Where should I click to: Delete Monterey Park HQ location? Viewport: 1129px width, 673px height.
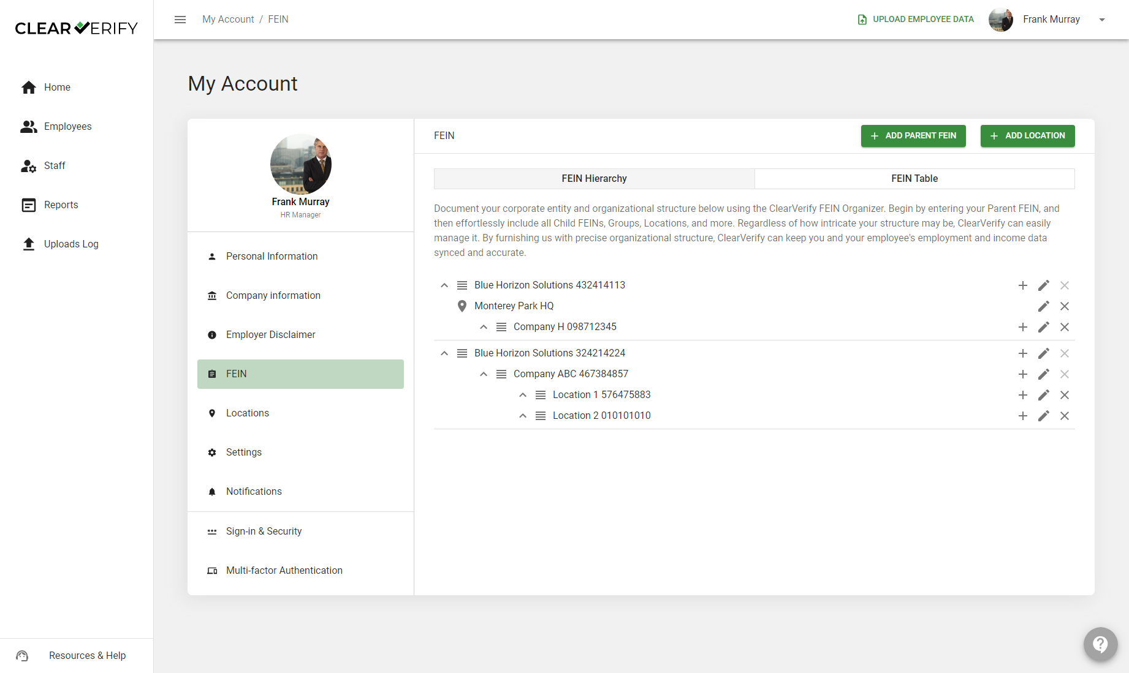[x=1065, y=306]
